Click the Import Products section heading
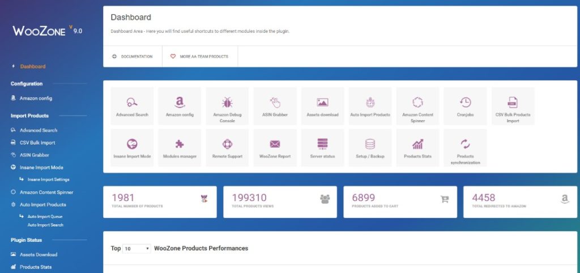This screenshot has width=580, height=273. (29, 116)
